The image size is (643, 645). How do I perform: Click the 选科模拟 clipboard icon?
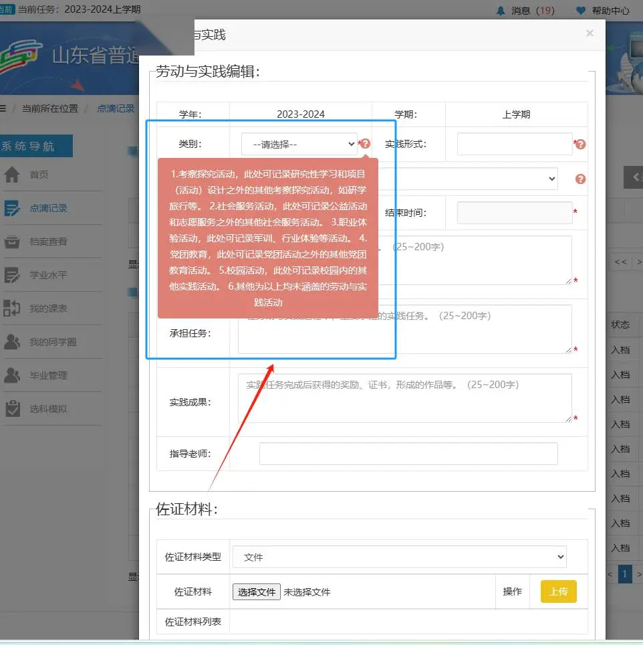(x=12, y=408)
